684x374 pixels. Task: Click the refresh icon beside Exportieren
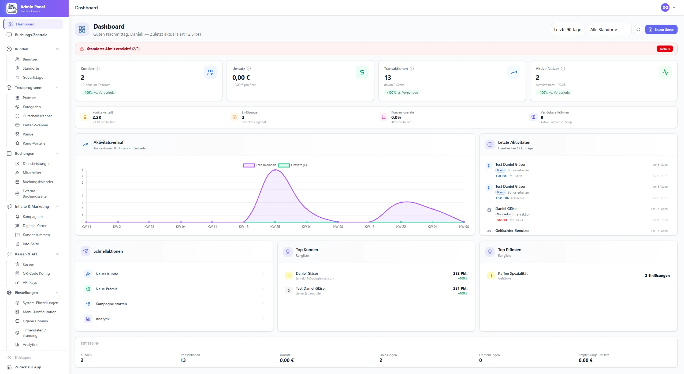638,29
